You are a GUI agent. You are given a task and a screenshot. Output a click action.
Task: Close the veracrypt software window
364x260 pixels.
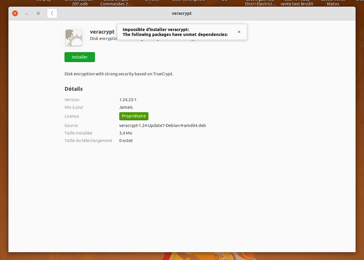tap(15, 13)
